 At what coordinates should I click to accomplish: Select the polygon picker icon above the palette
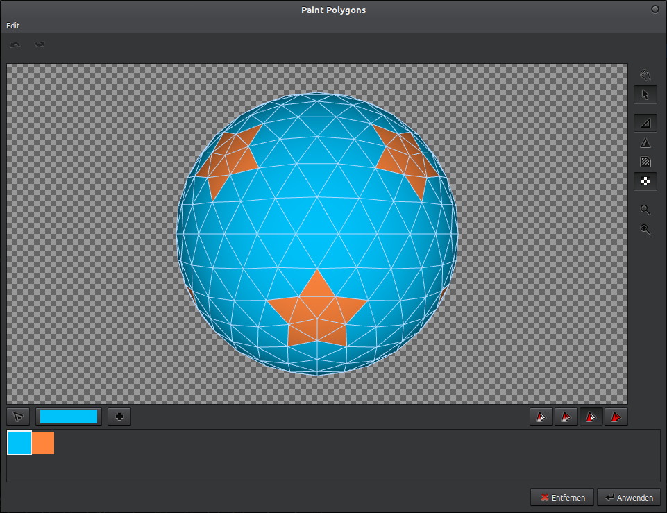coord(17,417)
